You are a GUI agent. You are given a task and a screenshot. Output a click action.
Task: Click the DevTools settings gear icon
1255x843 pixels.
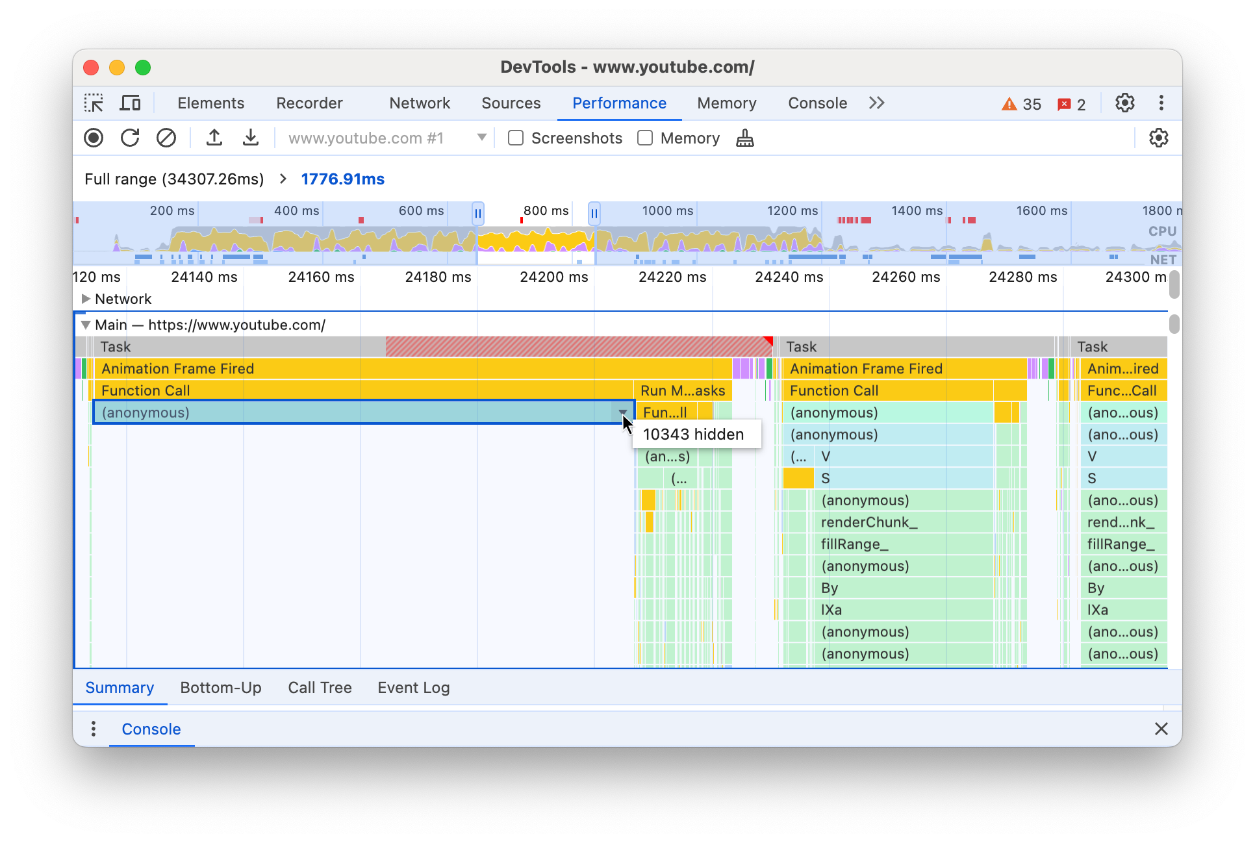pos(1125,103)
